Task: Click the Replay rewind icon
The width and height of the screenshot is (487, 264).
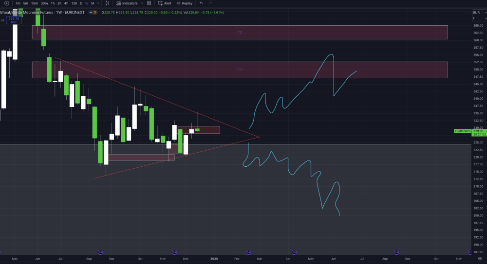Action: 179,3
